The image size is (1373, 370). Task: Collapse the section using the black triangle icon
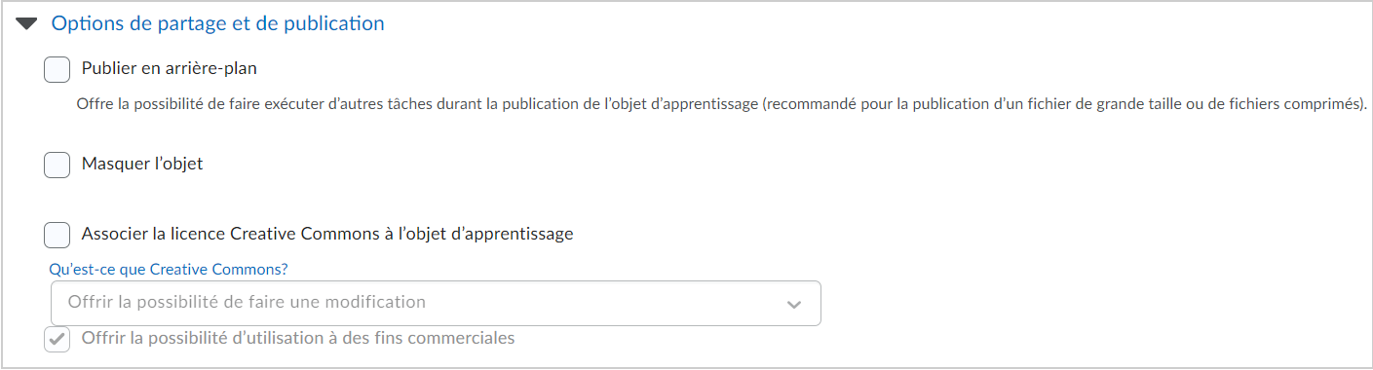(x=27, y=23)
